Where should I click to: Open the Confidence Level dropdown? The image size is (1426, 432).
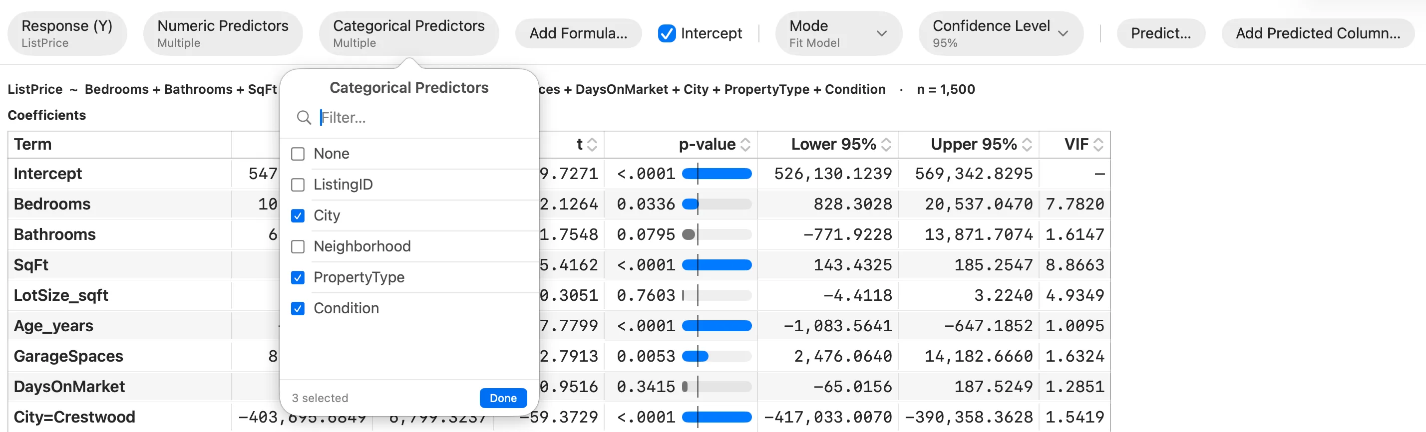tap(1000, 34)
